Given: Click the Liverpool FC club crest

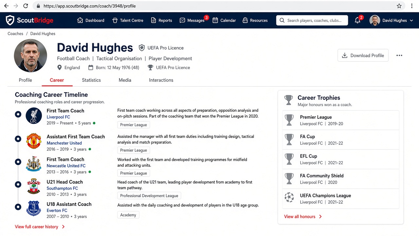Looking at the screenshot, I should pyautogui.click(x=34, y=116).
